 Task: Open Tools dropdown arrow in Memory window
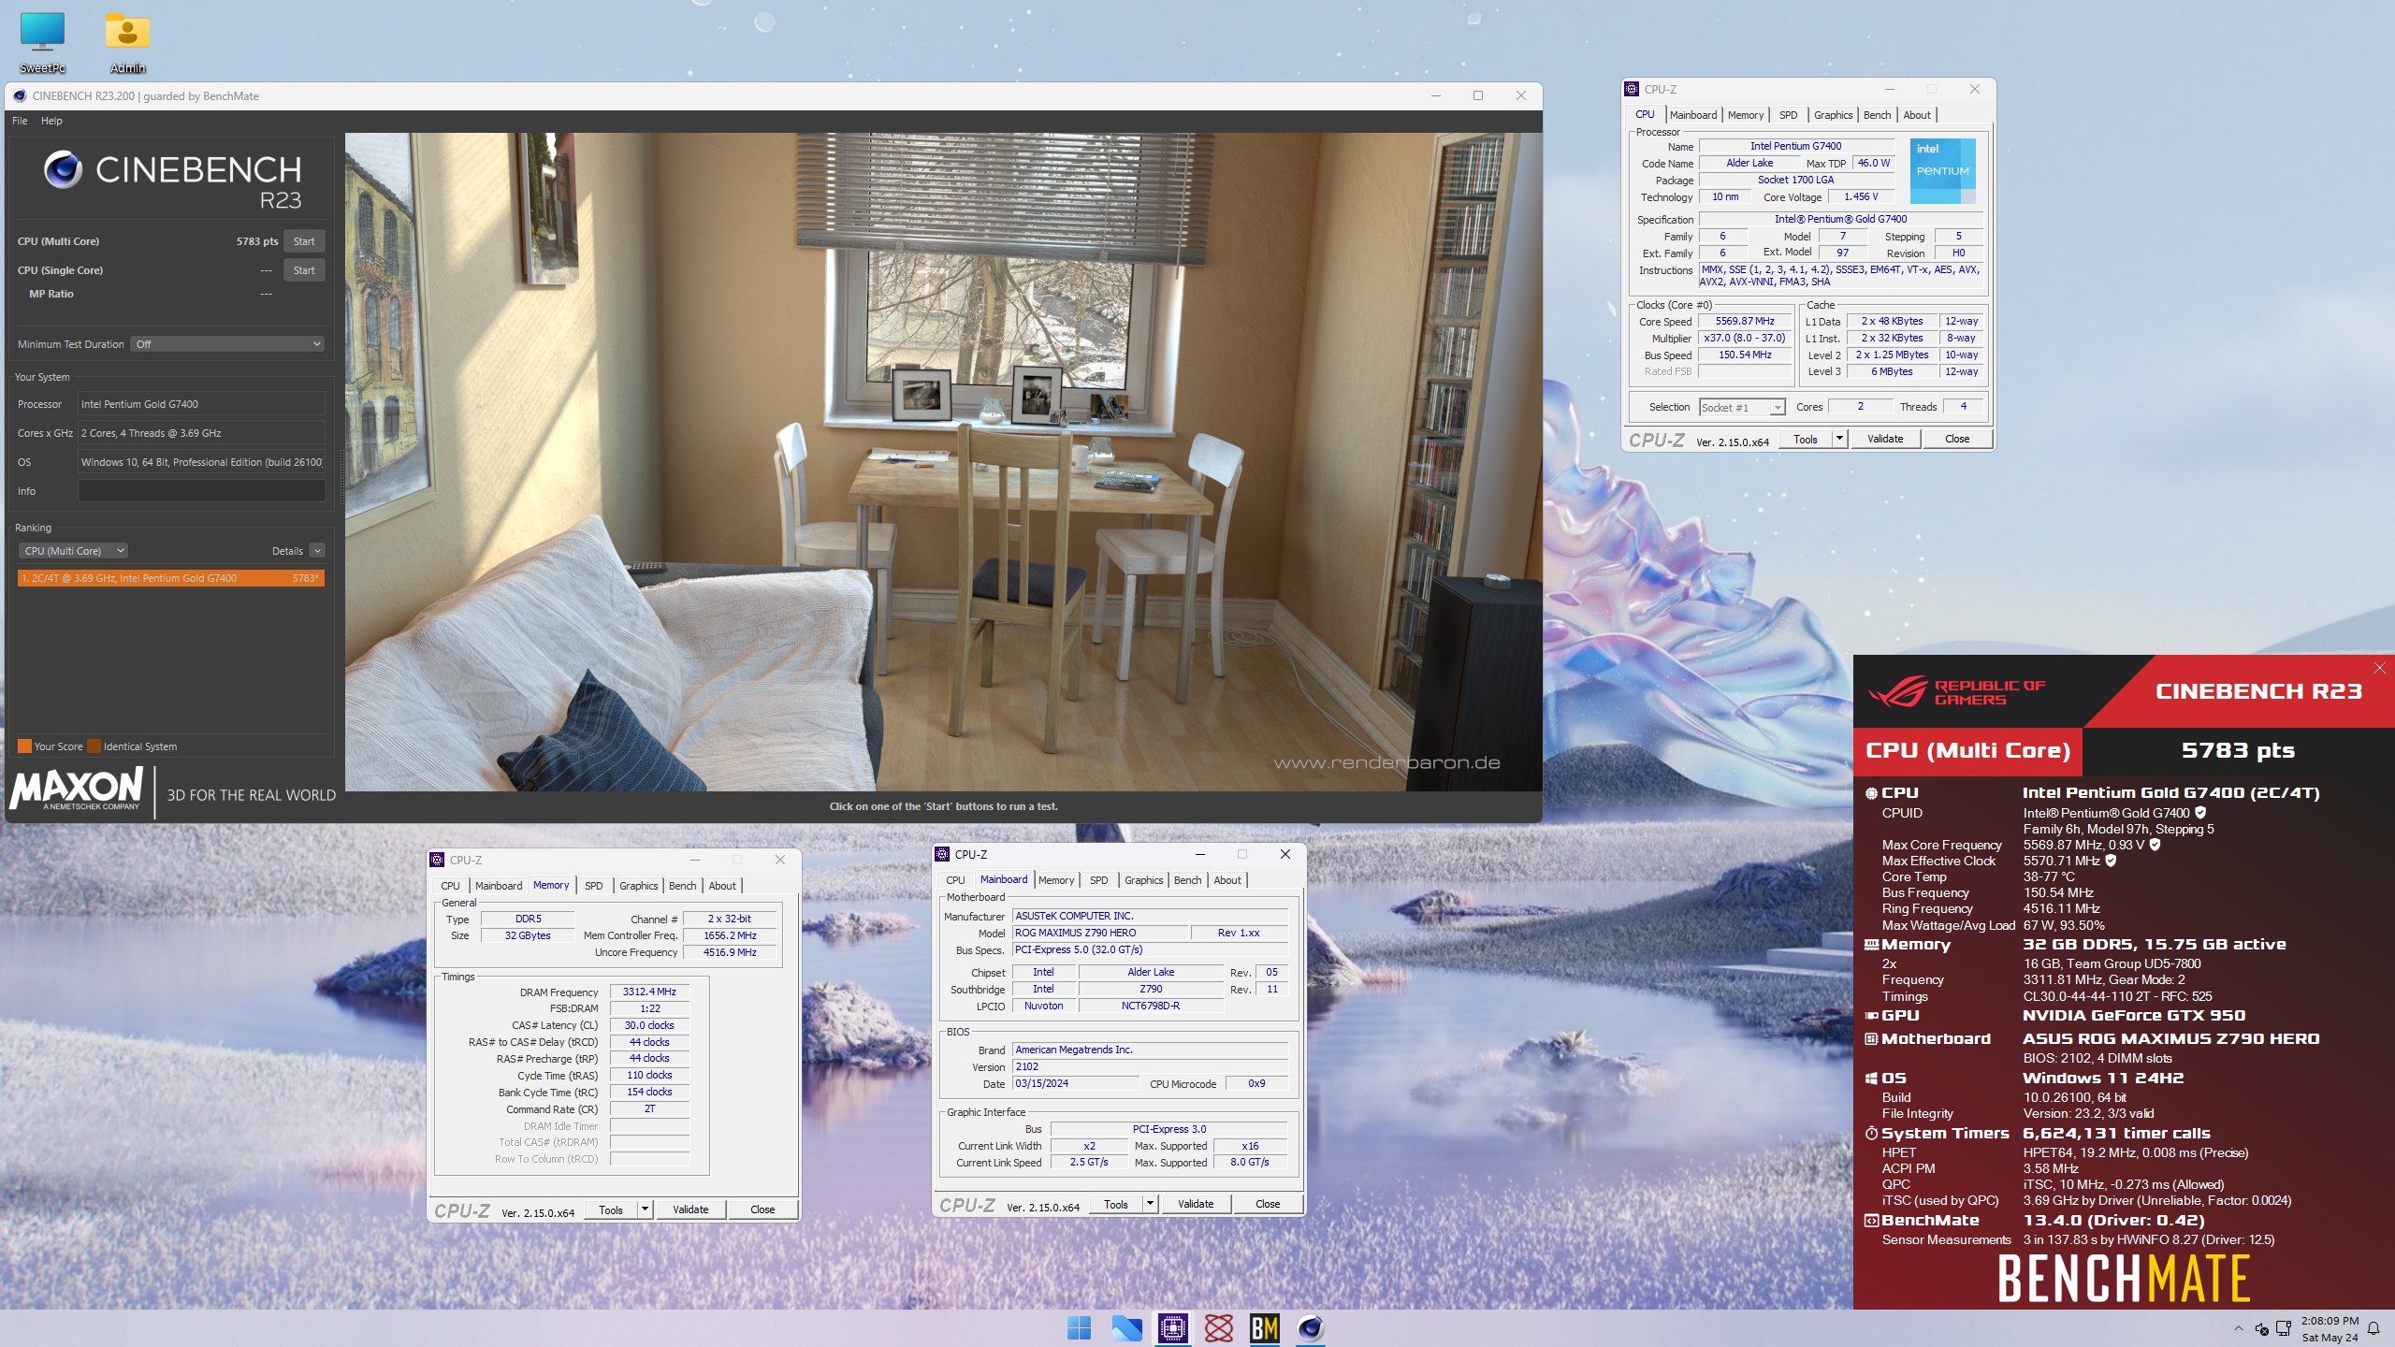pyautogui.click(x=644, y=1209)
